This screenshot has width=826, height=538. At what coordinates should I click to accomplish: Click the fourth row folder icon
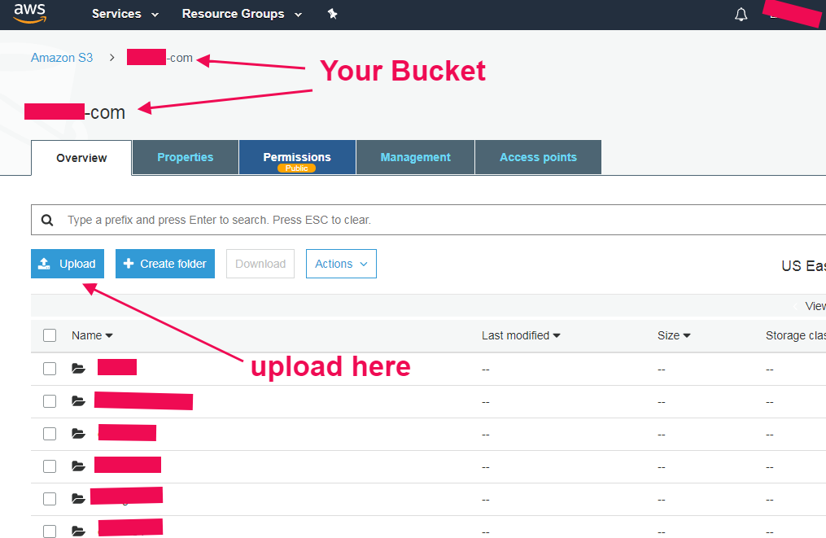[78, 466]
